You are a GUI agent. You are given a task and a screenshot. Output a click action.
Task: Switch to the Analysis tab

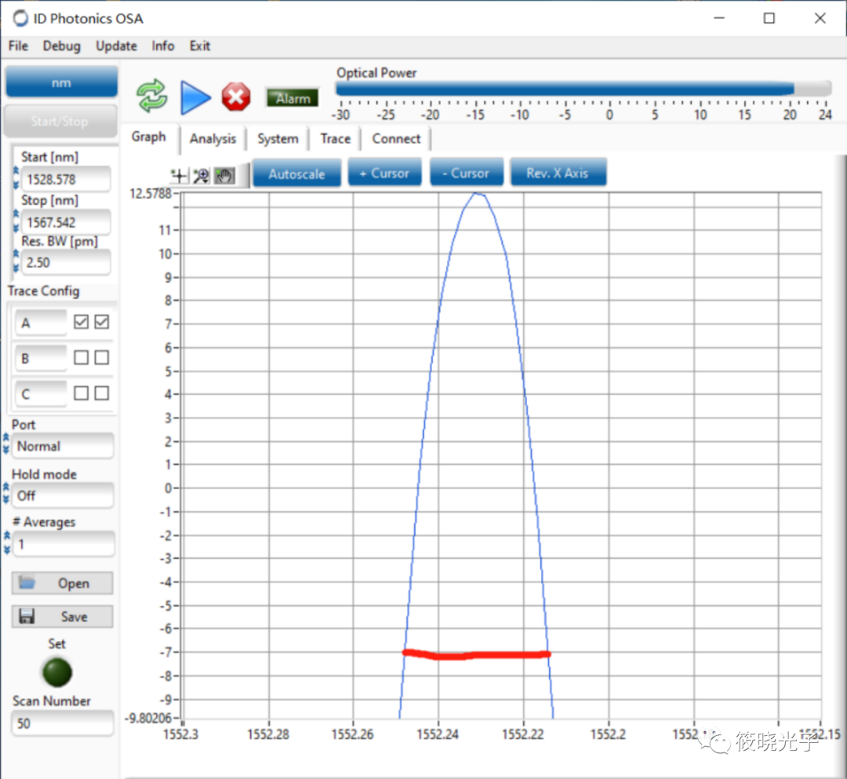point(213,139)
